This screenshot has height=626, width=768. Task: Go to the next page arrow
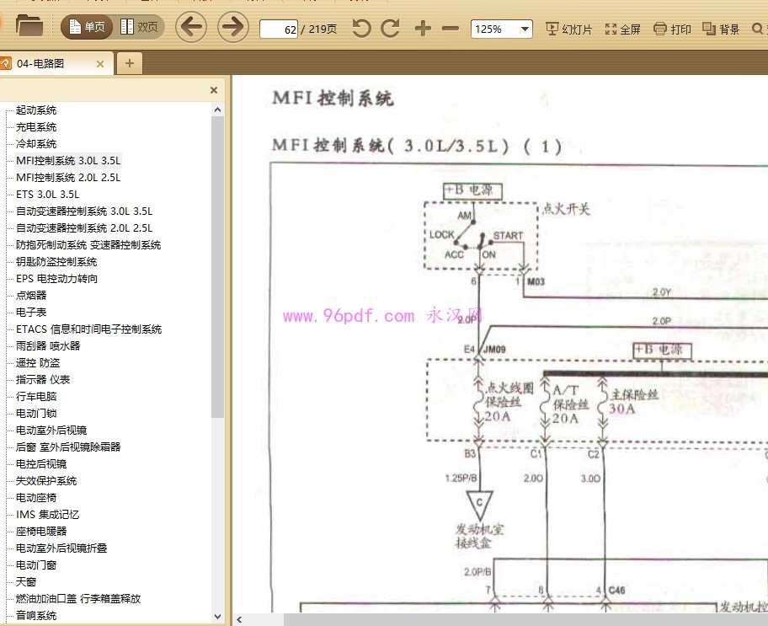(x=232, y=27)
